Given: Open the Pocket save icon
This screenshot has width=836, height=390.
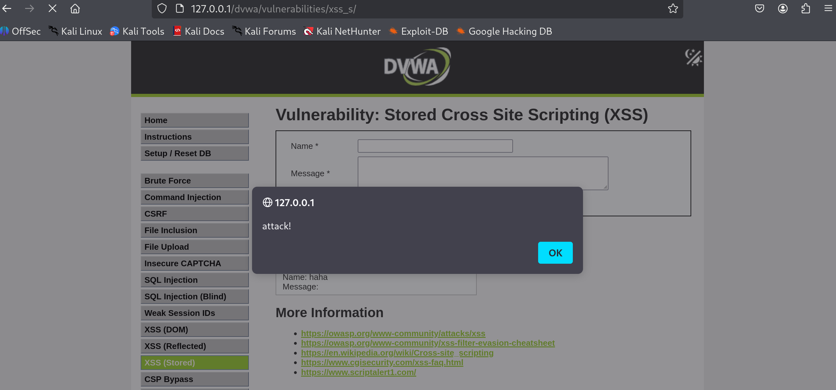Looking at the screenshot, I should [759, 9].
